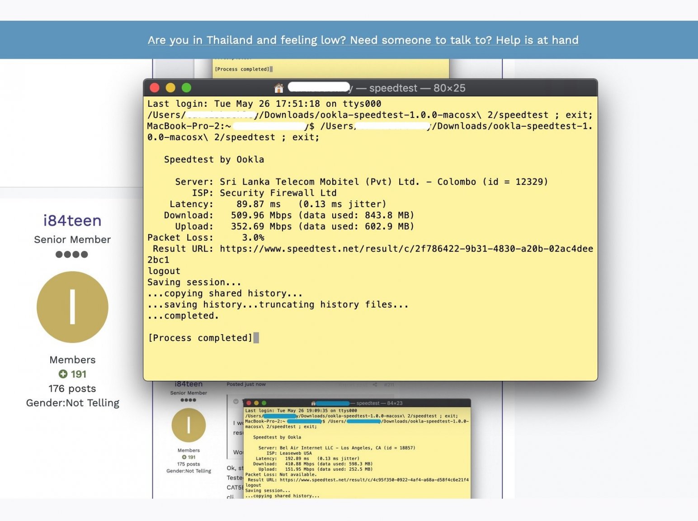Click the 'Packet Loss: 3.0%' line

pos(206,238)
